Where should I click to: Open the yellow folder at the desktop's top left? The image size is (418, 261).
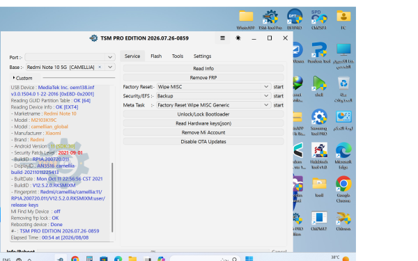point(246,19)
